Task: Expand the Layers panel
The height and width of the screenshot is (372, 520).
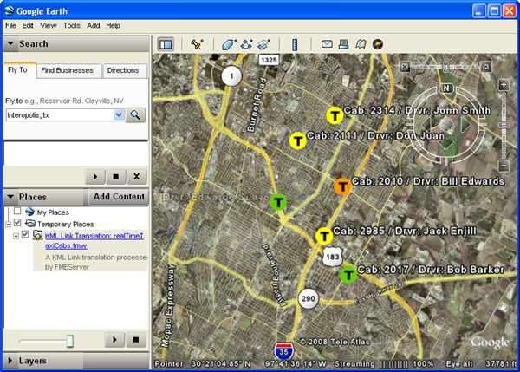Action: tap(10, 361)
